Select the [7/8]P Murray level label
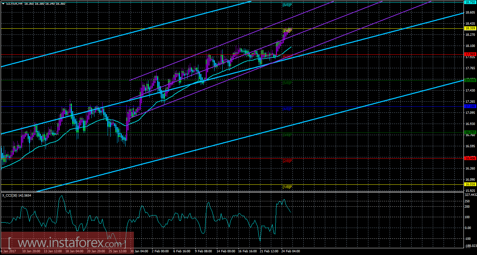477x255 pixels. (287, 31)
